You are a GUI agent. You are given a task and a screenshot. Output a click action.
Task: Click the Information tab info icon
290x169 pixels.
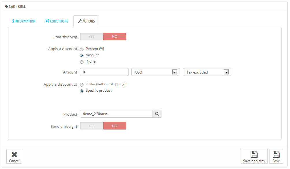click(x=13, y=21)
